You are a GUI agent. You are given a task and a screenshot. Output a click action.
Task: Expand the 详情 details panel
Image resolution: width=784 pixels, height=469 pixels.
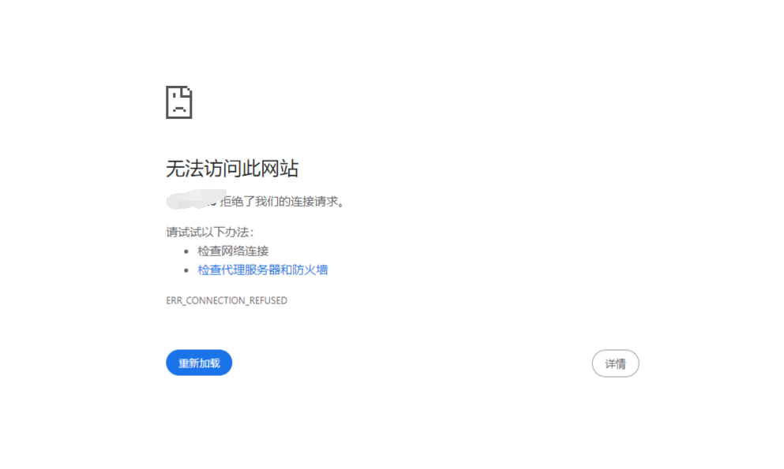(x=615, y=363)
